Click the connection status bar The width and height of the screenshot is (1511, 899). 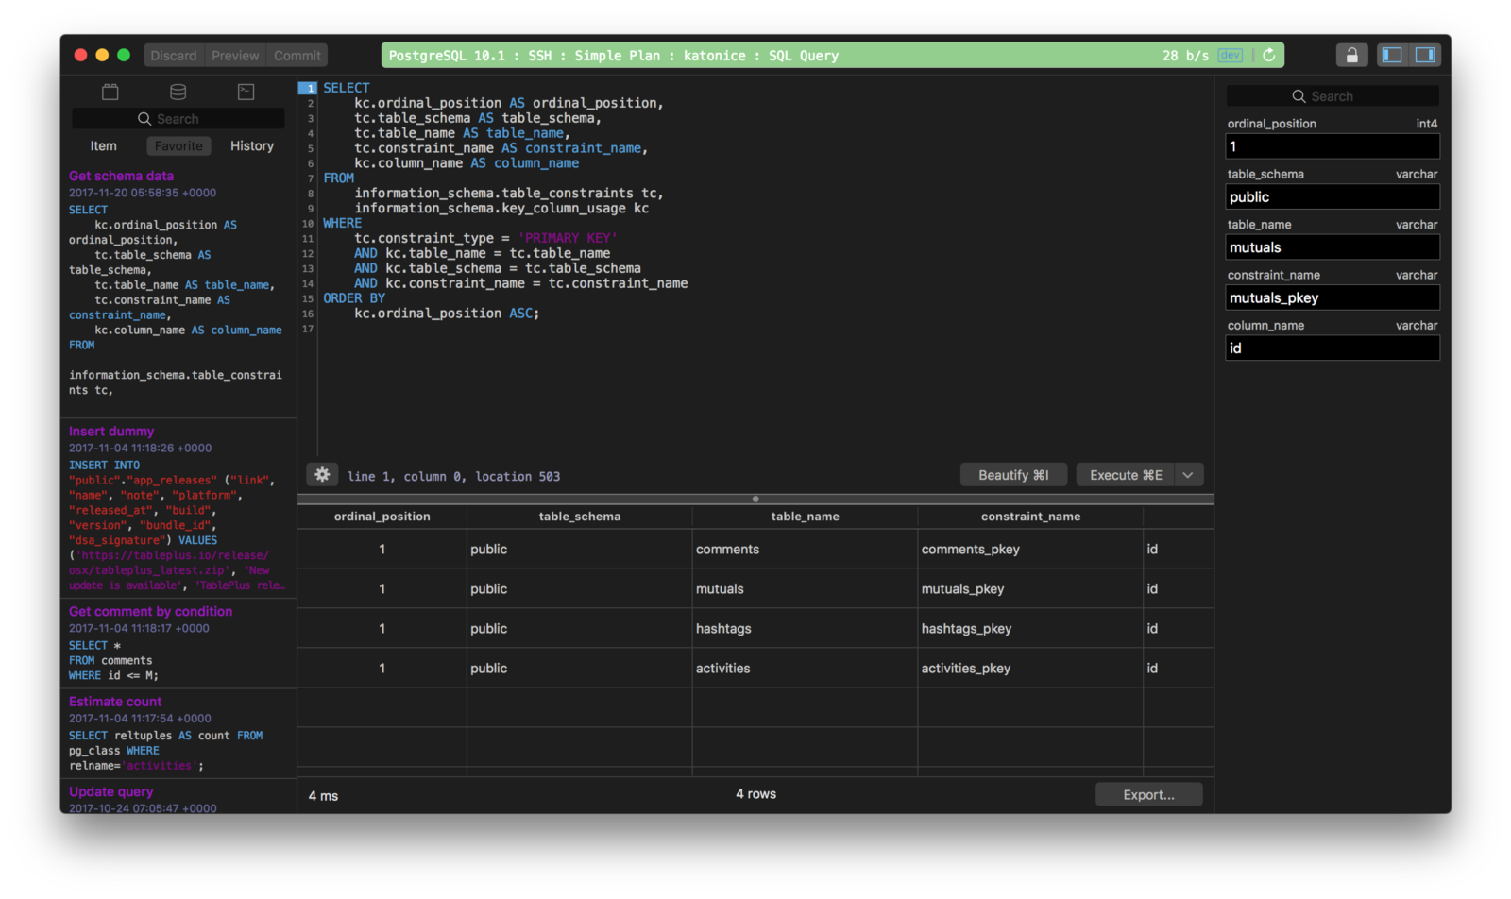832,56
